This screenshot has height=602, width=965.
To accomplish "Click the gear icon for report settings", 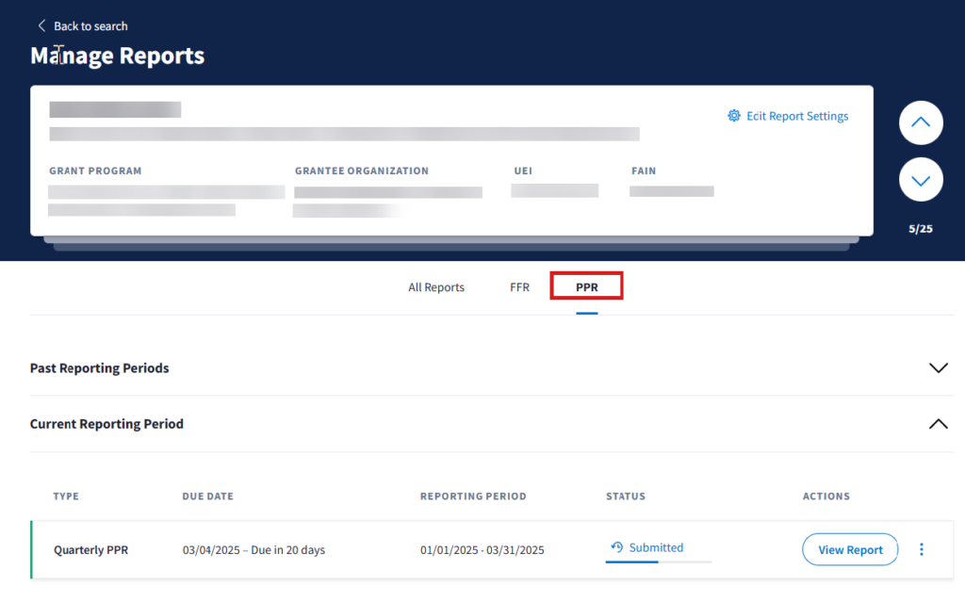I will pos(734,116).
